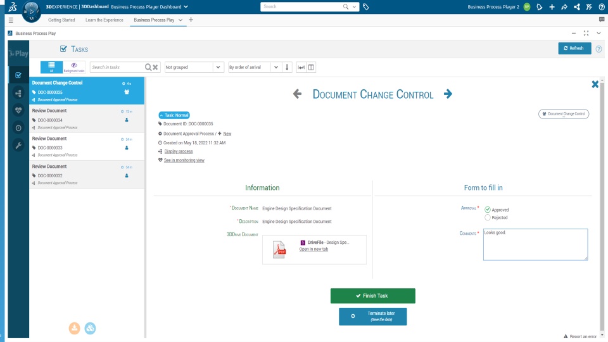
Task: Click the Finish Task button
Action: click(x=372, y=296)
